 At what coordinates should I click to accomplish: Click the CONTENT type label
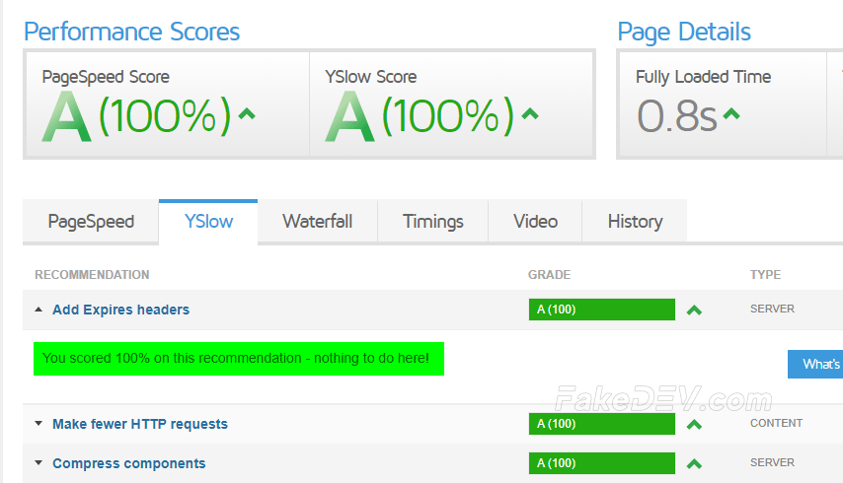click(776, 423)
